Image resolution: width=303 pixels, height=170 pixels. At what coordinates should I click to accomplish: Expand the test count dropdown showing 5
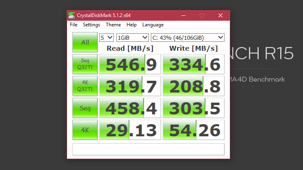[107, 38]
